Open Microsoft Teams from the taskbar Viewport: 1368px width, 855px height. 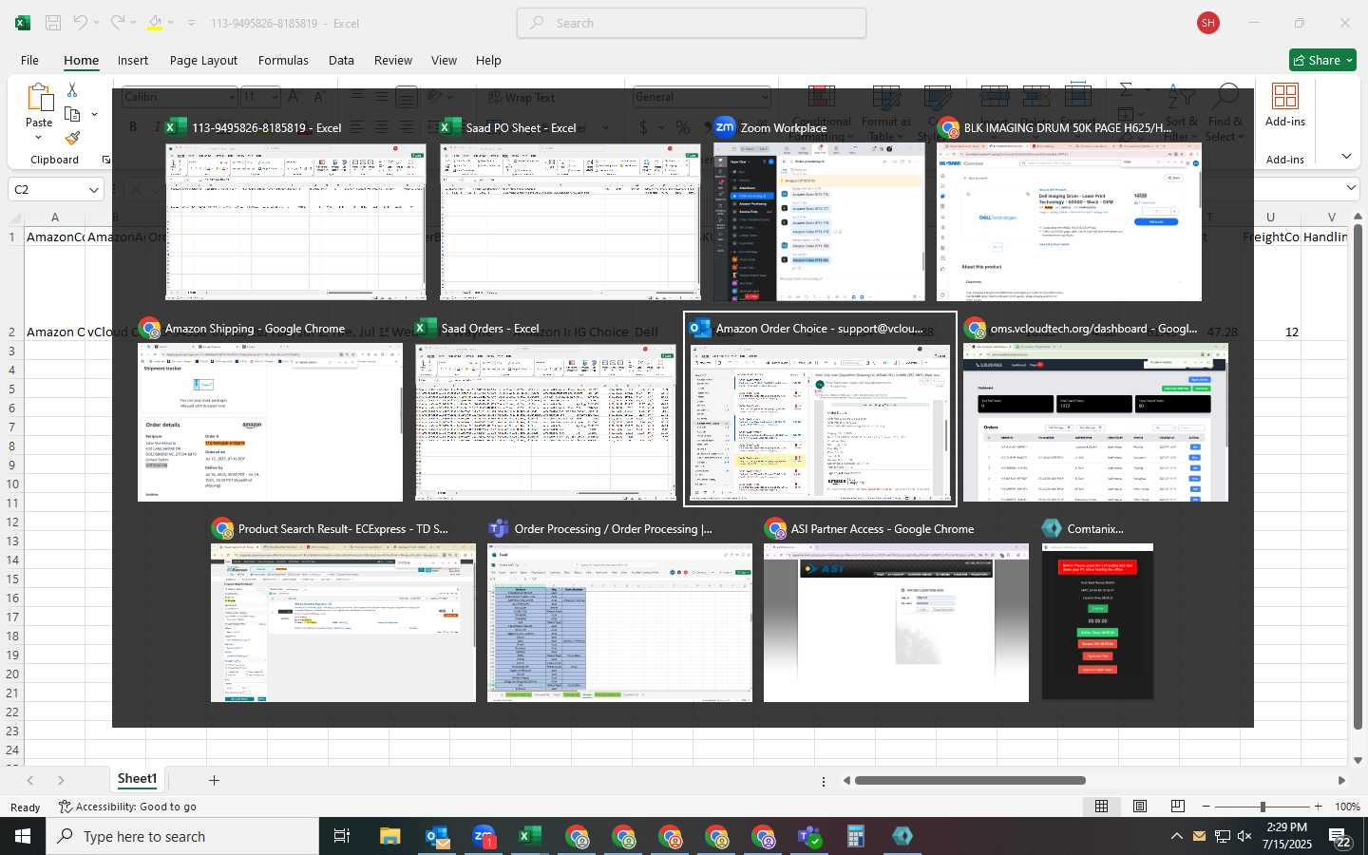[x=809, y=836]
